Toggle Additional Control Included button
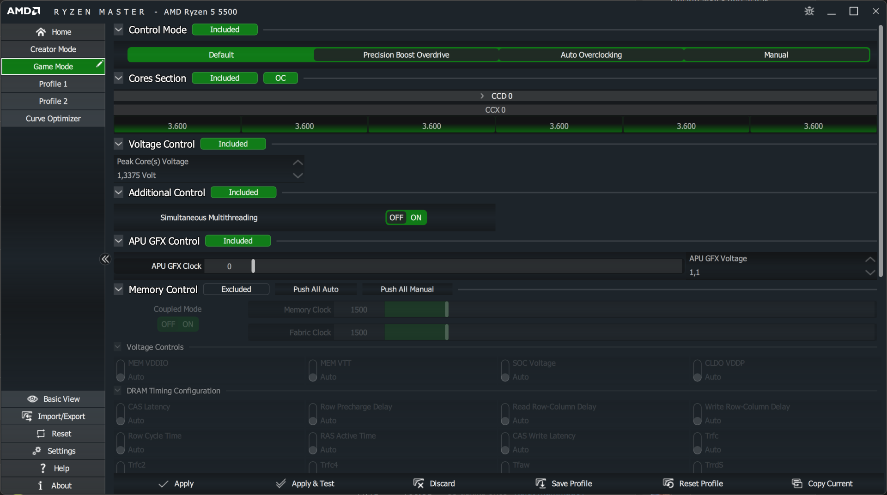887x495 pixels. [243, 193]
